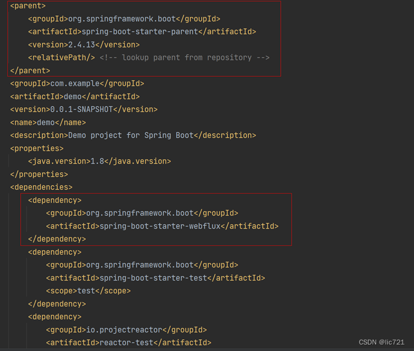Click the opening dependencies tag
The height and width of the screenshot is (351, 414).
[41, 187]
